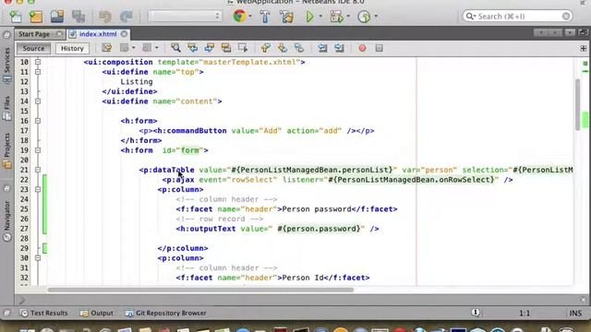
Task: Click the h:commandButton tag on line 17
Action: (190, 131)
